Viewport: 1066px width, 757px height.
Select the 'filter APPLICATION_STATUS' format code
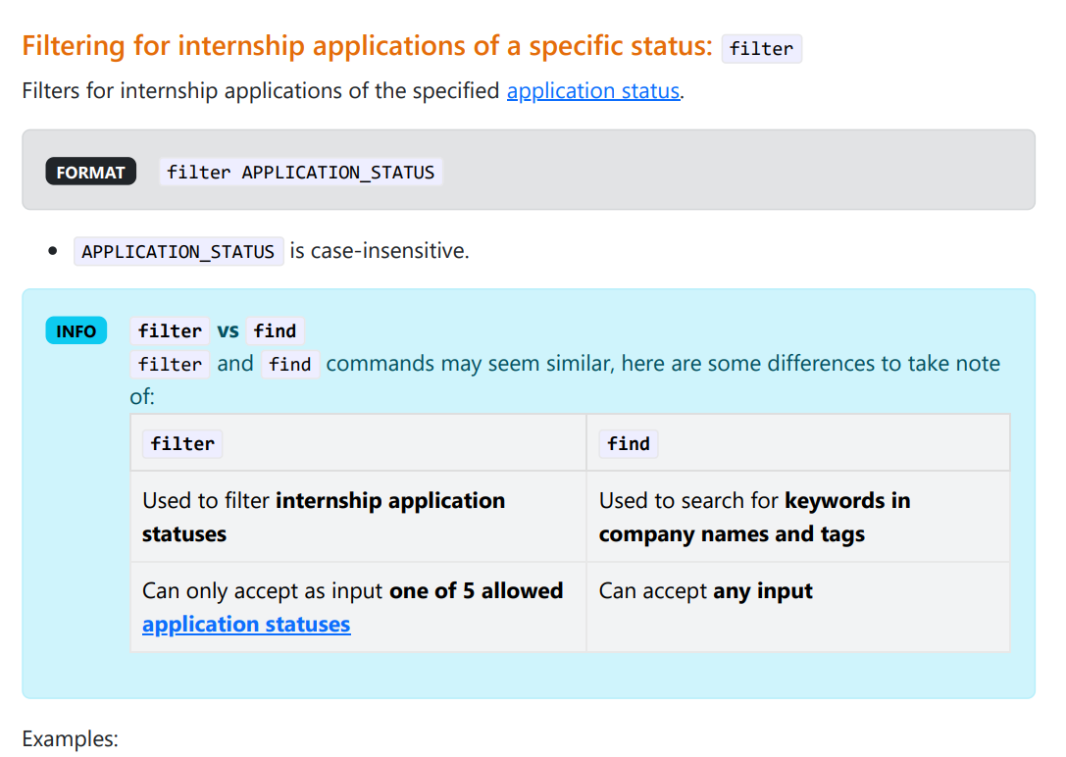[x=300, y=172]
